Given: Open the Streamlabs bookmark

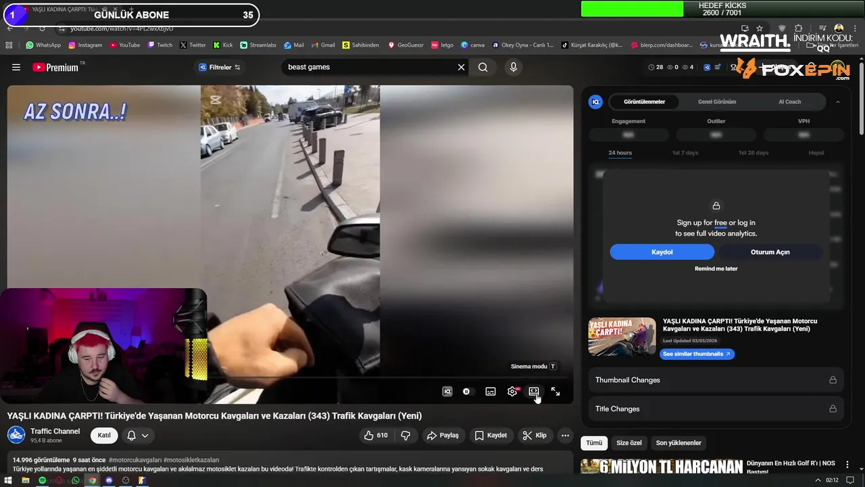Looking at the screenshot, I should [257, 45].
